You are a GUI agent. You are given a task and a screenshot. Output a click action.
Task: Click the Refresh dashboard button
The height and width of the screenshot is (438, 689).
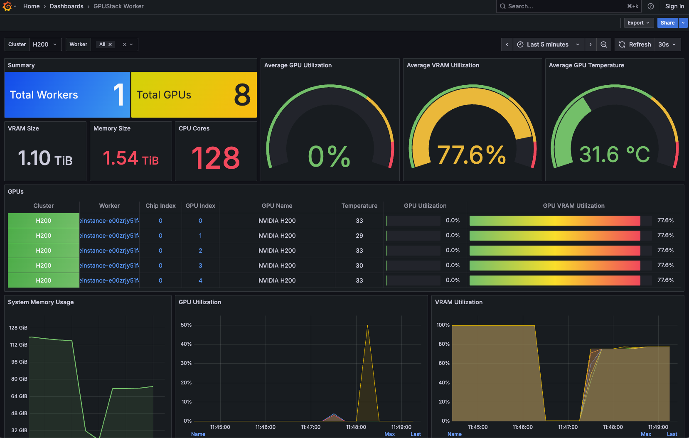tap(635, 44)
